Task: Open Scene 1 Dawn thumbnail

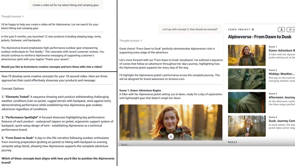Action: point(247,55)
